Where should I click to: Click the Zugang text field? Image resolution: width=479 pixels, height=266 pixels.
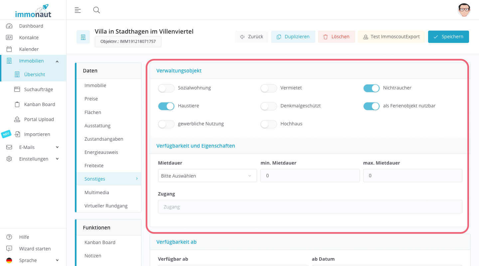pos(310,206)
